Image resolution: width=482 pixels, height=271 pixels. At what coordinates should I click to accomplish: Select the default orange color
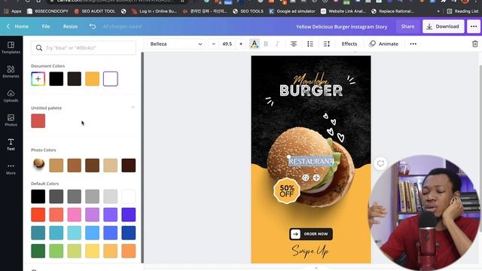point(129,251)
